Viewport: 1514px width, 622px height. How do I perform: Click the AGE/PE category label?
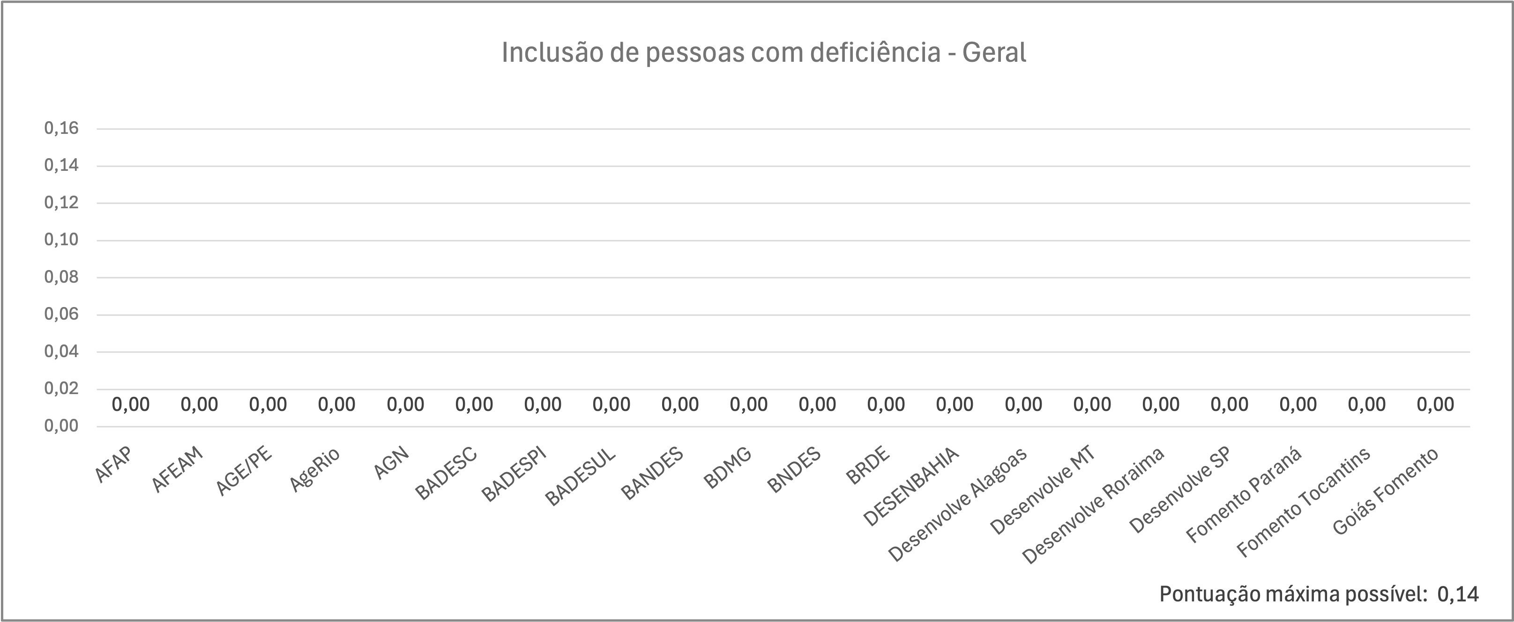click(244, 472)
